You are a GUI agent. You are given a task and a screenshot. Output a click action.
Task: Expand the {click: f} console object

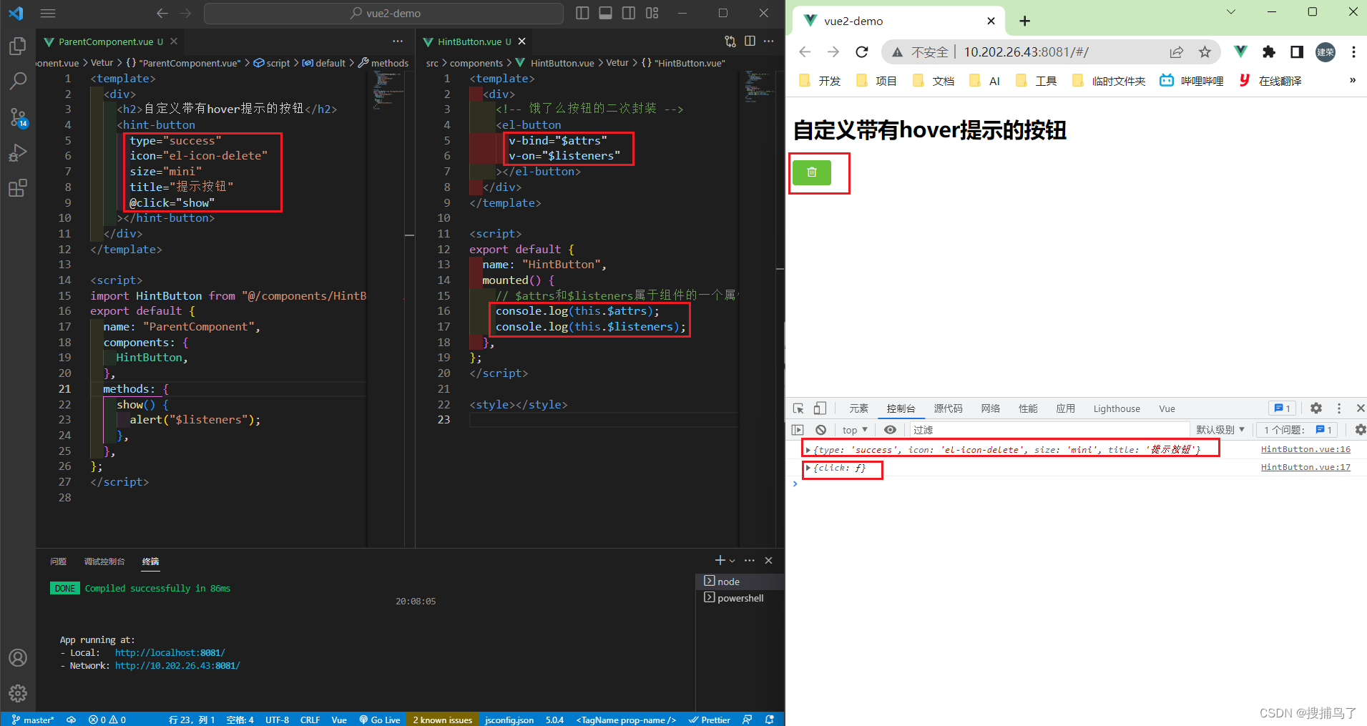tap(808, 468)
